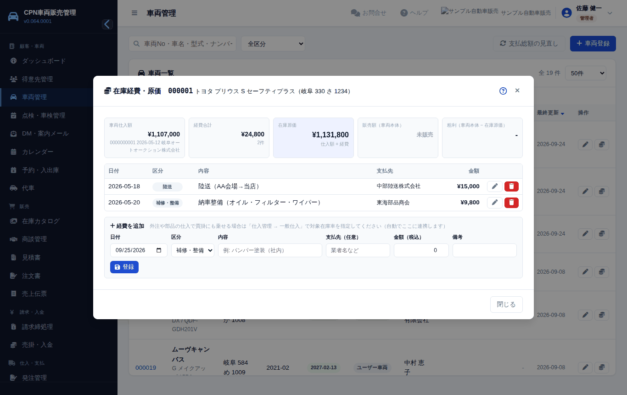Image resolution: width=627 pixels, height=395 pixels.
Task: Click the edit pencil icon in the 000019 row
Action: point(585,367)
